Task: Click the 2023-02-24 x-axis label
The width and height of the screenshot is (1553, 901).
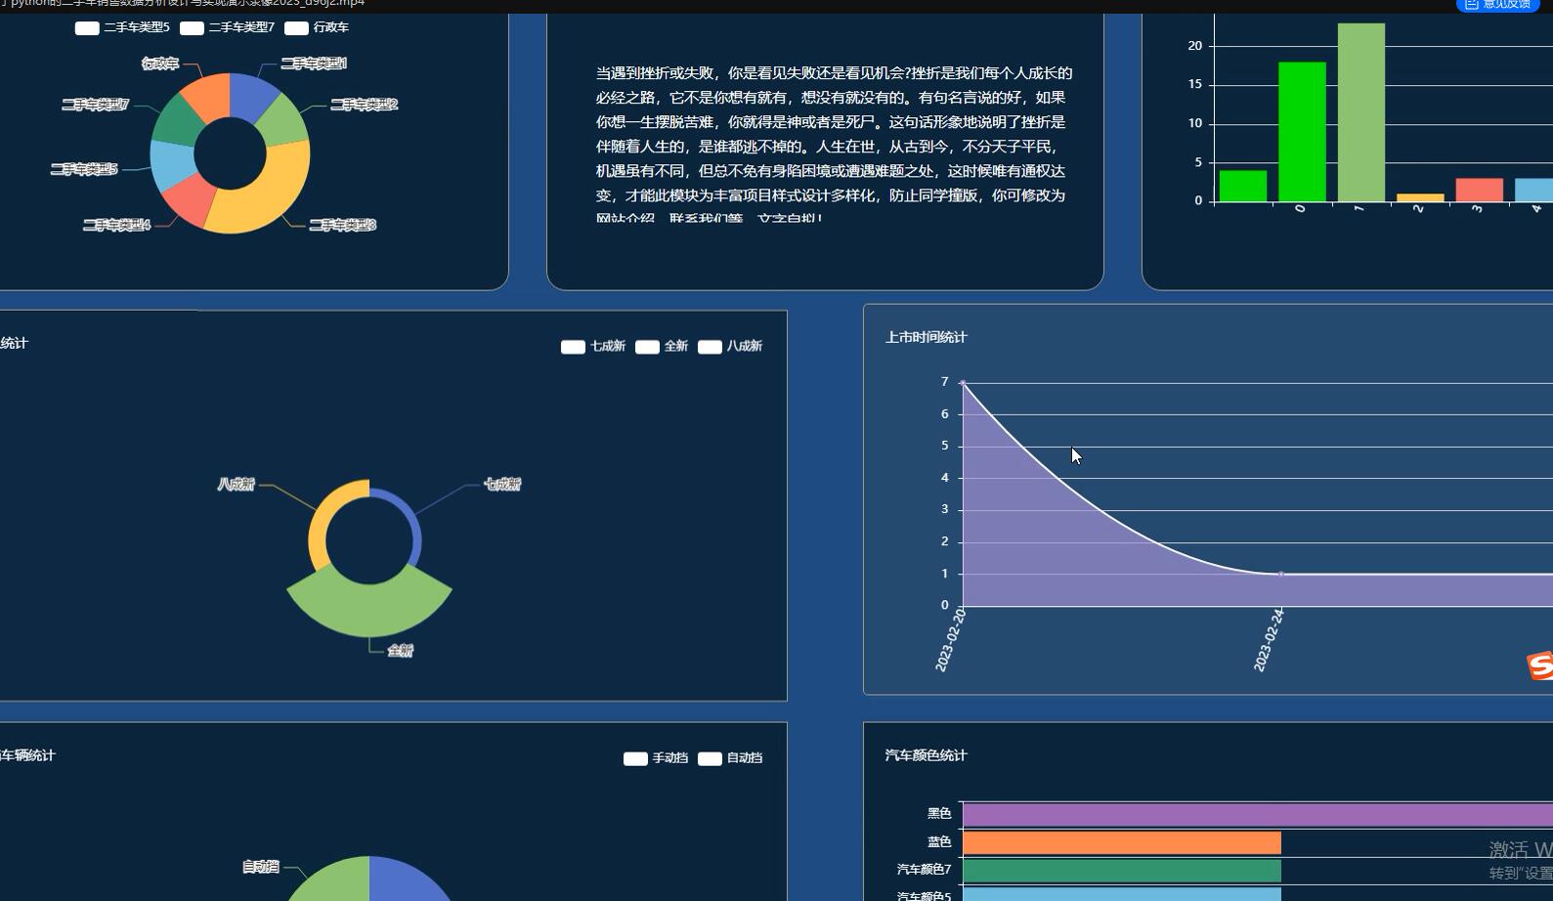Action: (1269, 640)
